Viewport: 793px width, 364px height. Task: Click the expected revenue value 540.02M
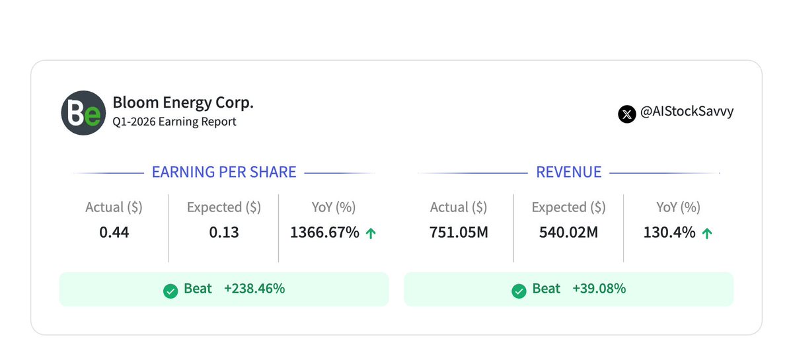(x=568, y=233)
